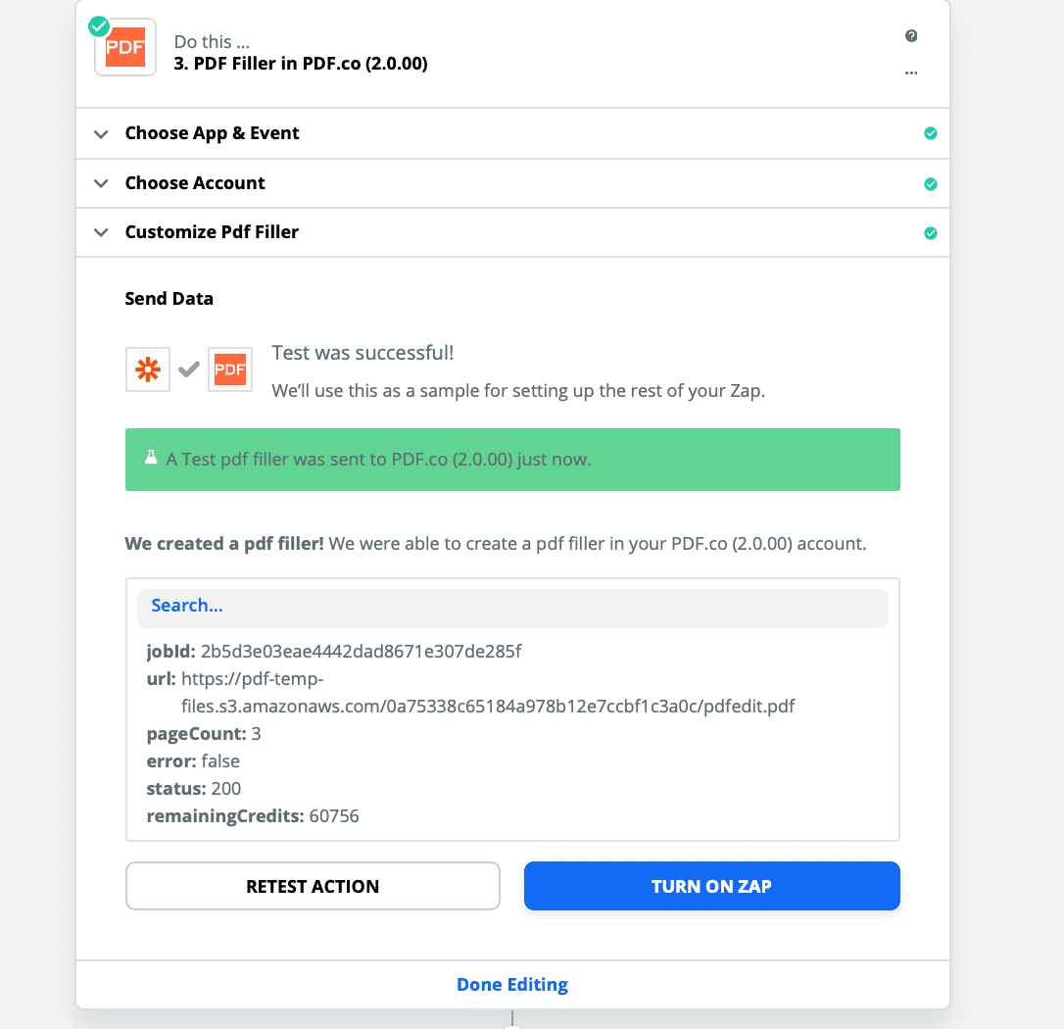Open the three-dot step options menu

[x=911, y=73]
